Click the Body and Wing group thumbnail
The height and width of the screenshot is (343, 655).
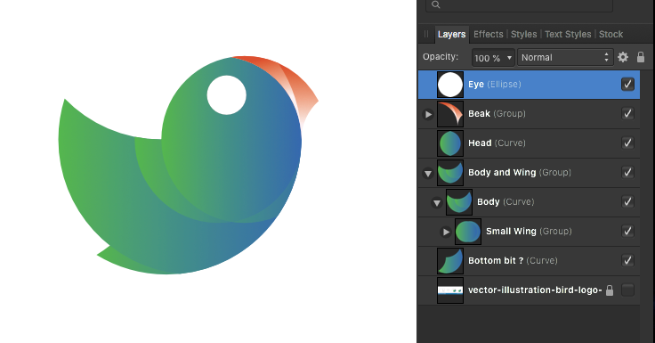click(x=450, y=172)
